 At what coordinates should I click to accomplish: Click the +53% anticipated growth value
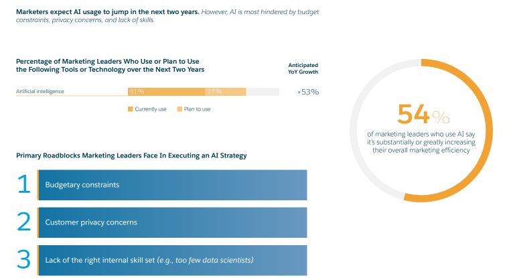click(307, 92)
